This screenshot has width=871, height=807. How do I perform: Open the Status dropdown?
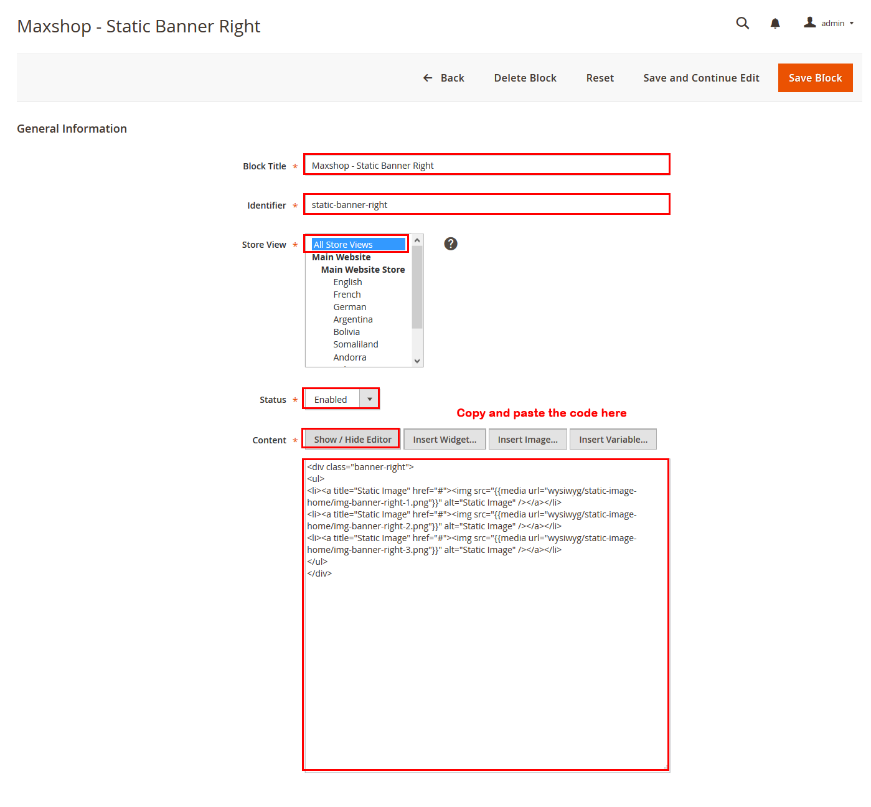(x=341, y=399)
